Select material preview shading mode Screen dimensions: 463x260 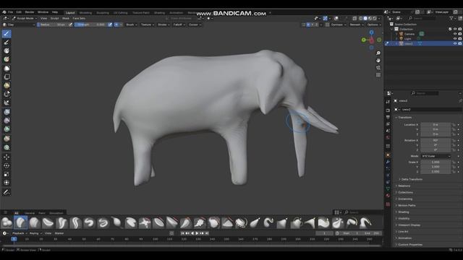[370, 18]
